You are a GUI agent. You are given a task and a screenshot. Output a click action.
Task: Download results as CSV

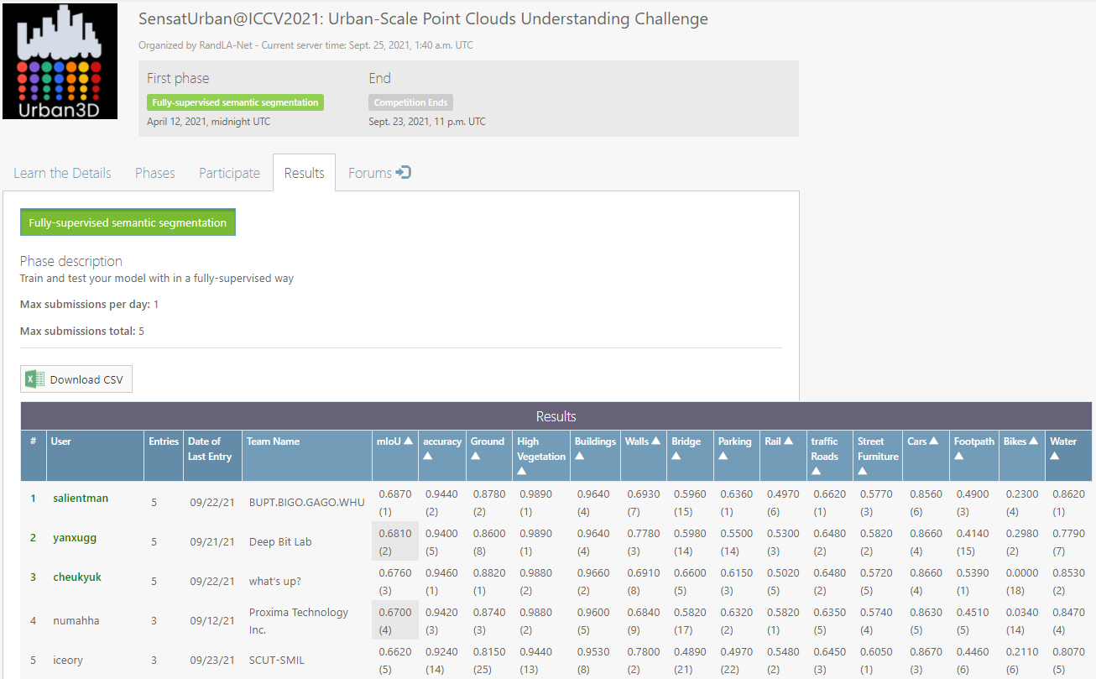tap(76, 379)
